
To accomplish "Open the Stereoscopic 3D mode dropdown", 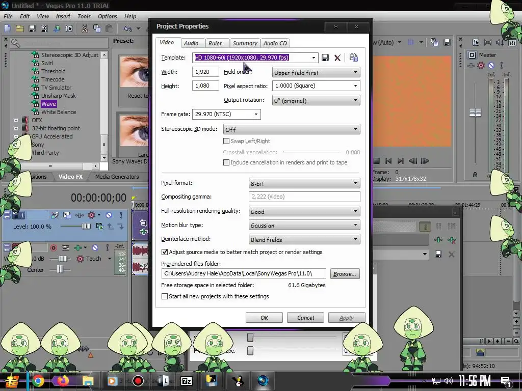I will click(x=291, y=129).
